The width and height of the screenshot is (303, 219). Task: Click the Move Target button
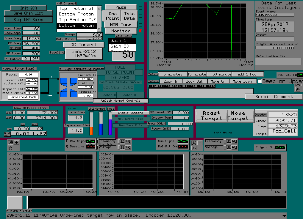click(x=241, y=116)
